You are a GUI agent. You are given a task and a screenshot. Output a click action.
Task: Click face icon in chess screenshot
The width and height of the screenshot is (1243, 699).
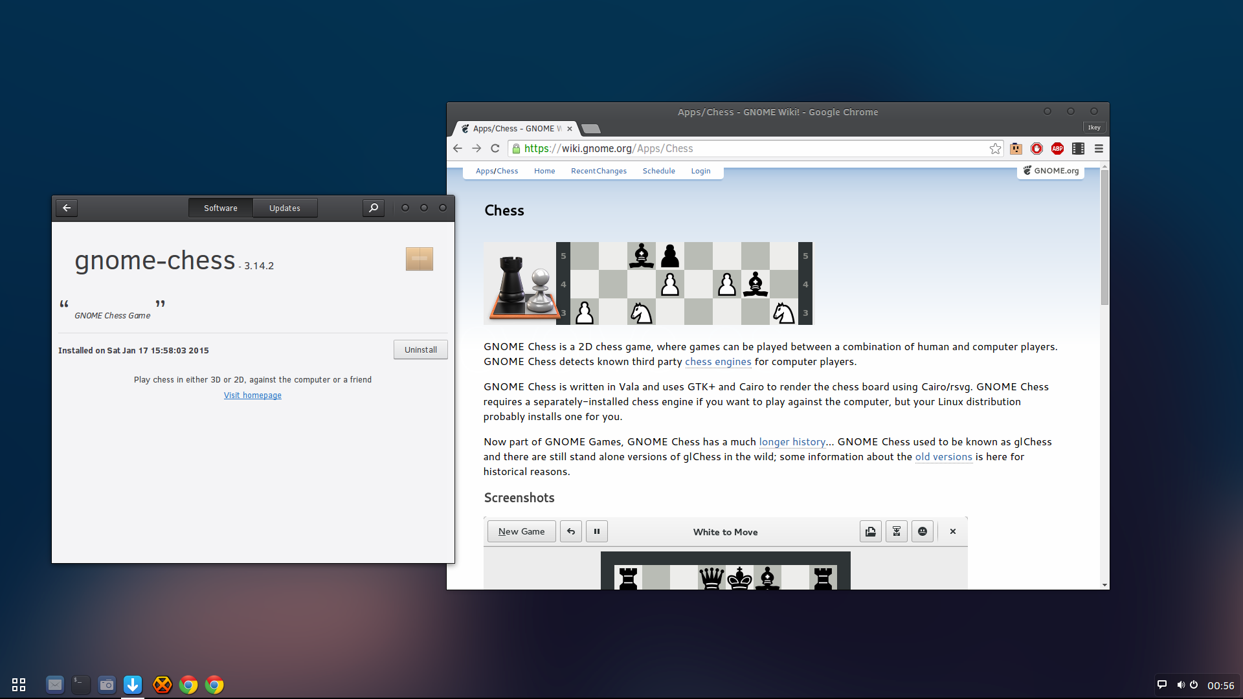point(923,531)
